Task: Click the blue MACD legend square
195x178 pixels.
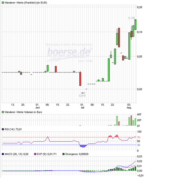Action: 3,154
